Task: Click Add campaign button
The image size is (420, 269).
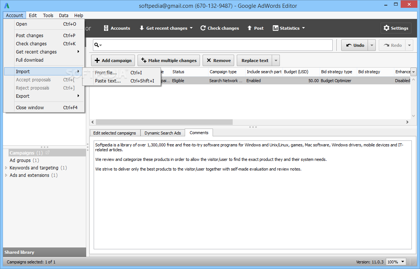Action: click(113, 61)
